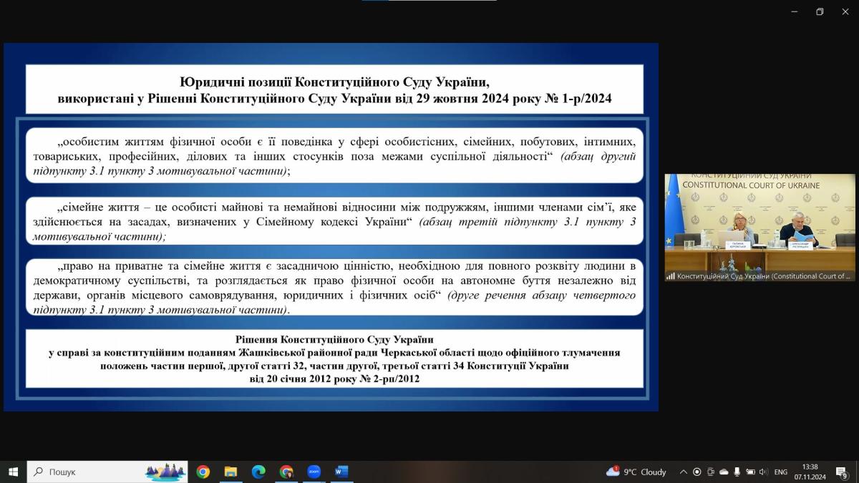Open the Chrome profile window with avatar
Image resolution: width=859 pixels, height=483 pixels.
(x=286, y=472)
